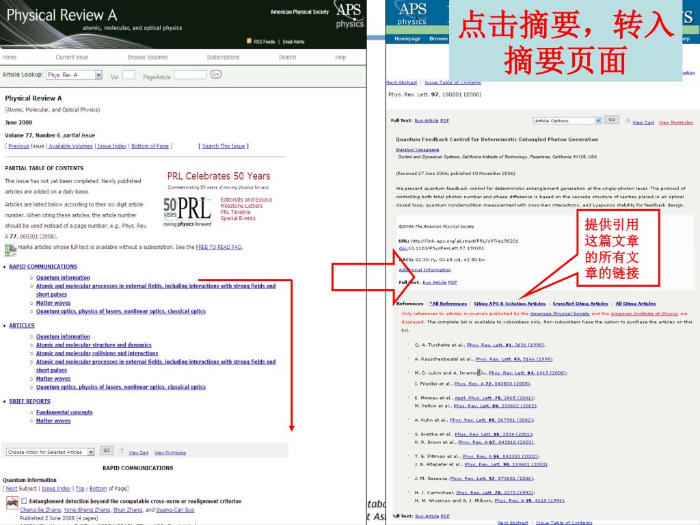Jump to Bottom of Page link
The image size is (700, 525).
150,146
